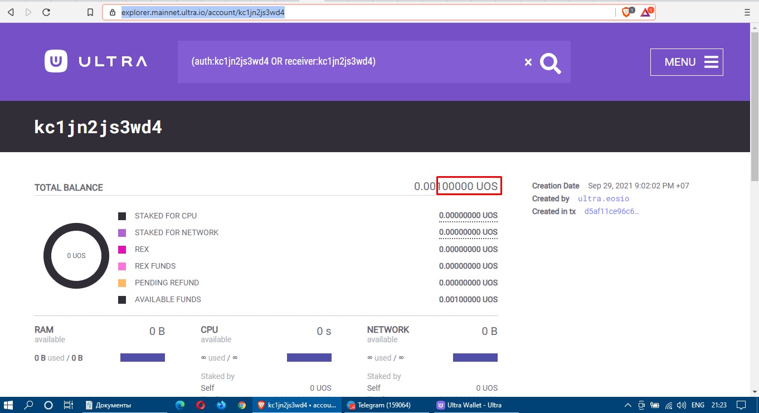This screenshot has width=759, height=413.
Task: Click the Staked for Network color swatch
Action: [122, 232]
